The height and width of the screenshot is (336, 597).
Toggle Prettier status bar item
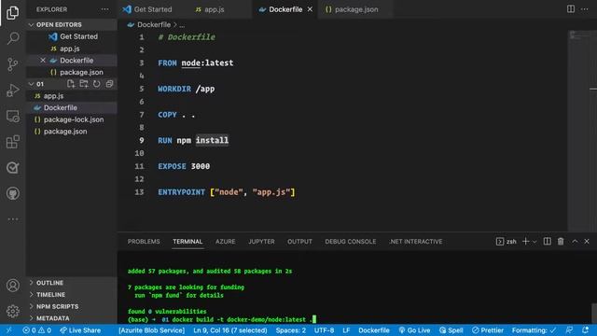click(487, 329)
